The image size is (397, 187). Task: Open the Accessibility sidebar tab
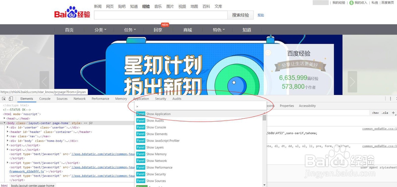(307, 106)
